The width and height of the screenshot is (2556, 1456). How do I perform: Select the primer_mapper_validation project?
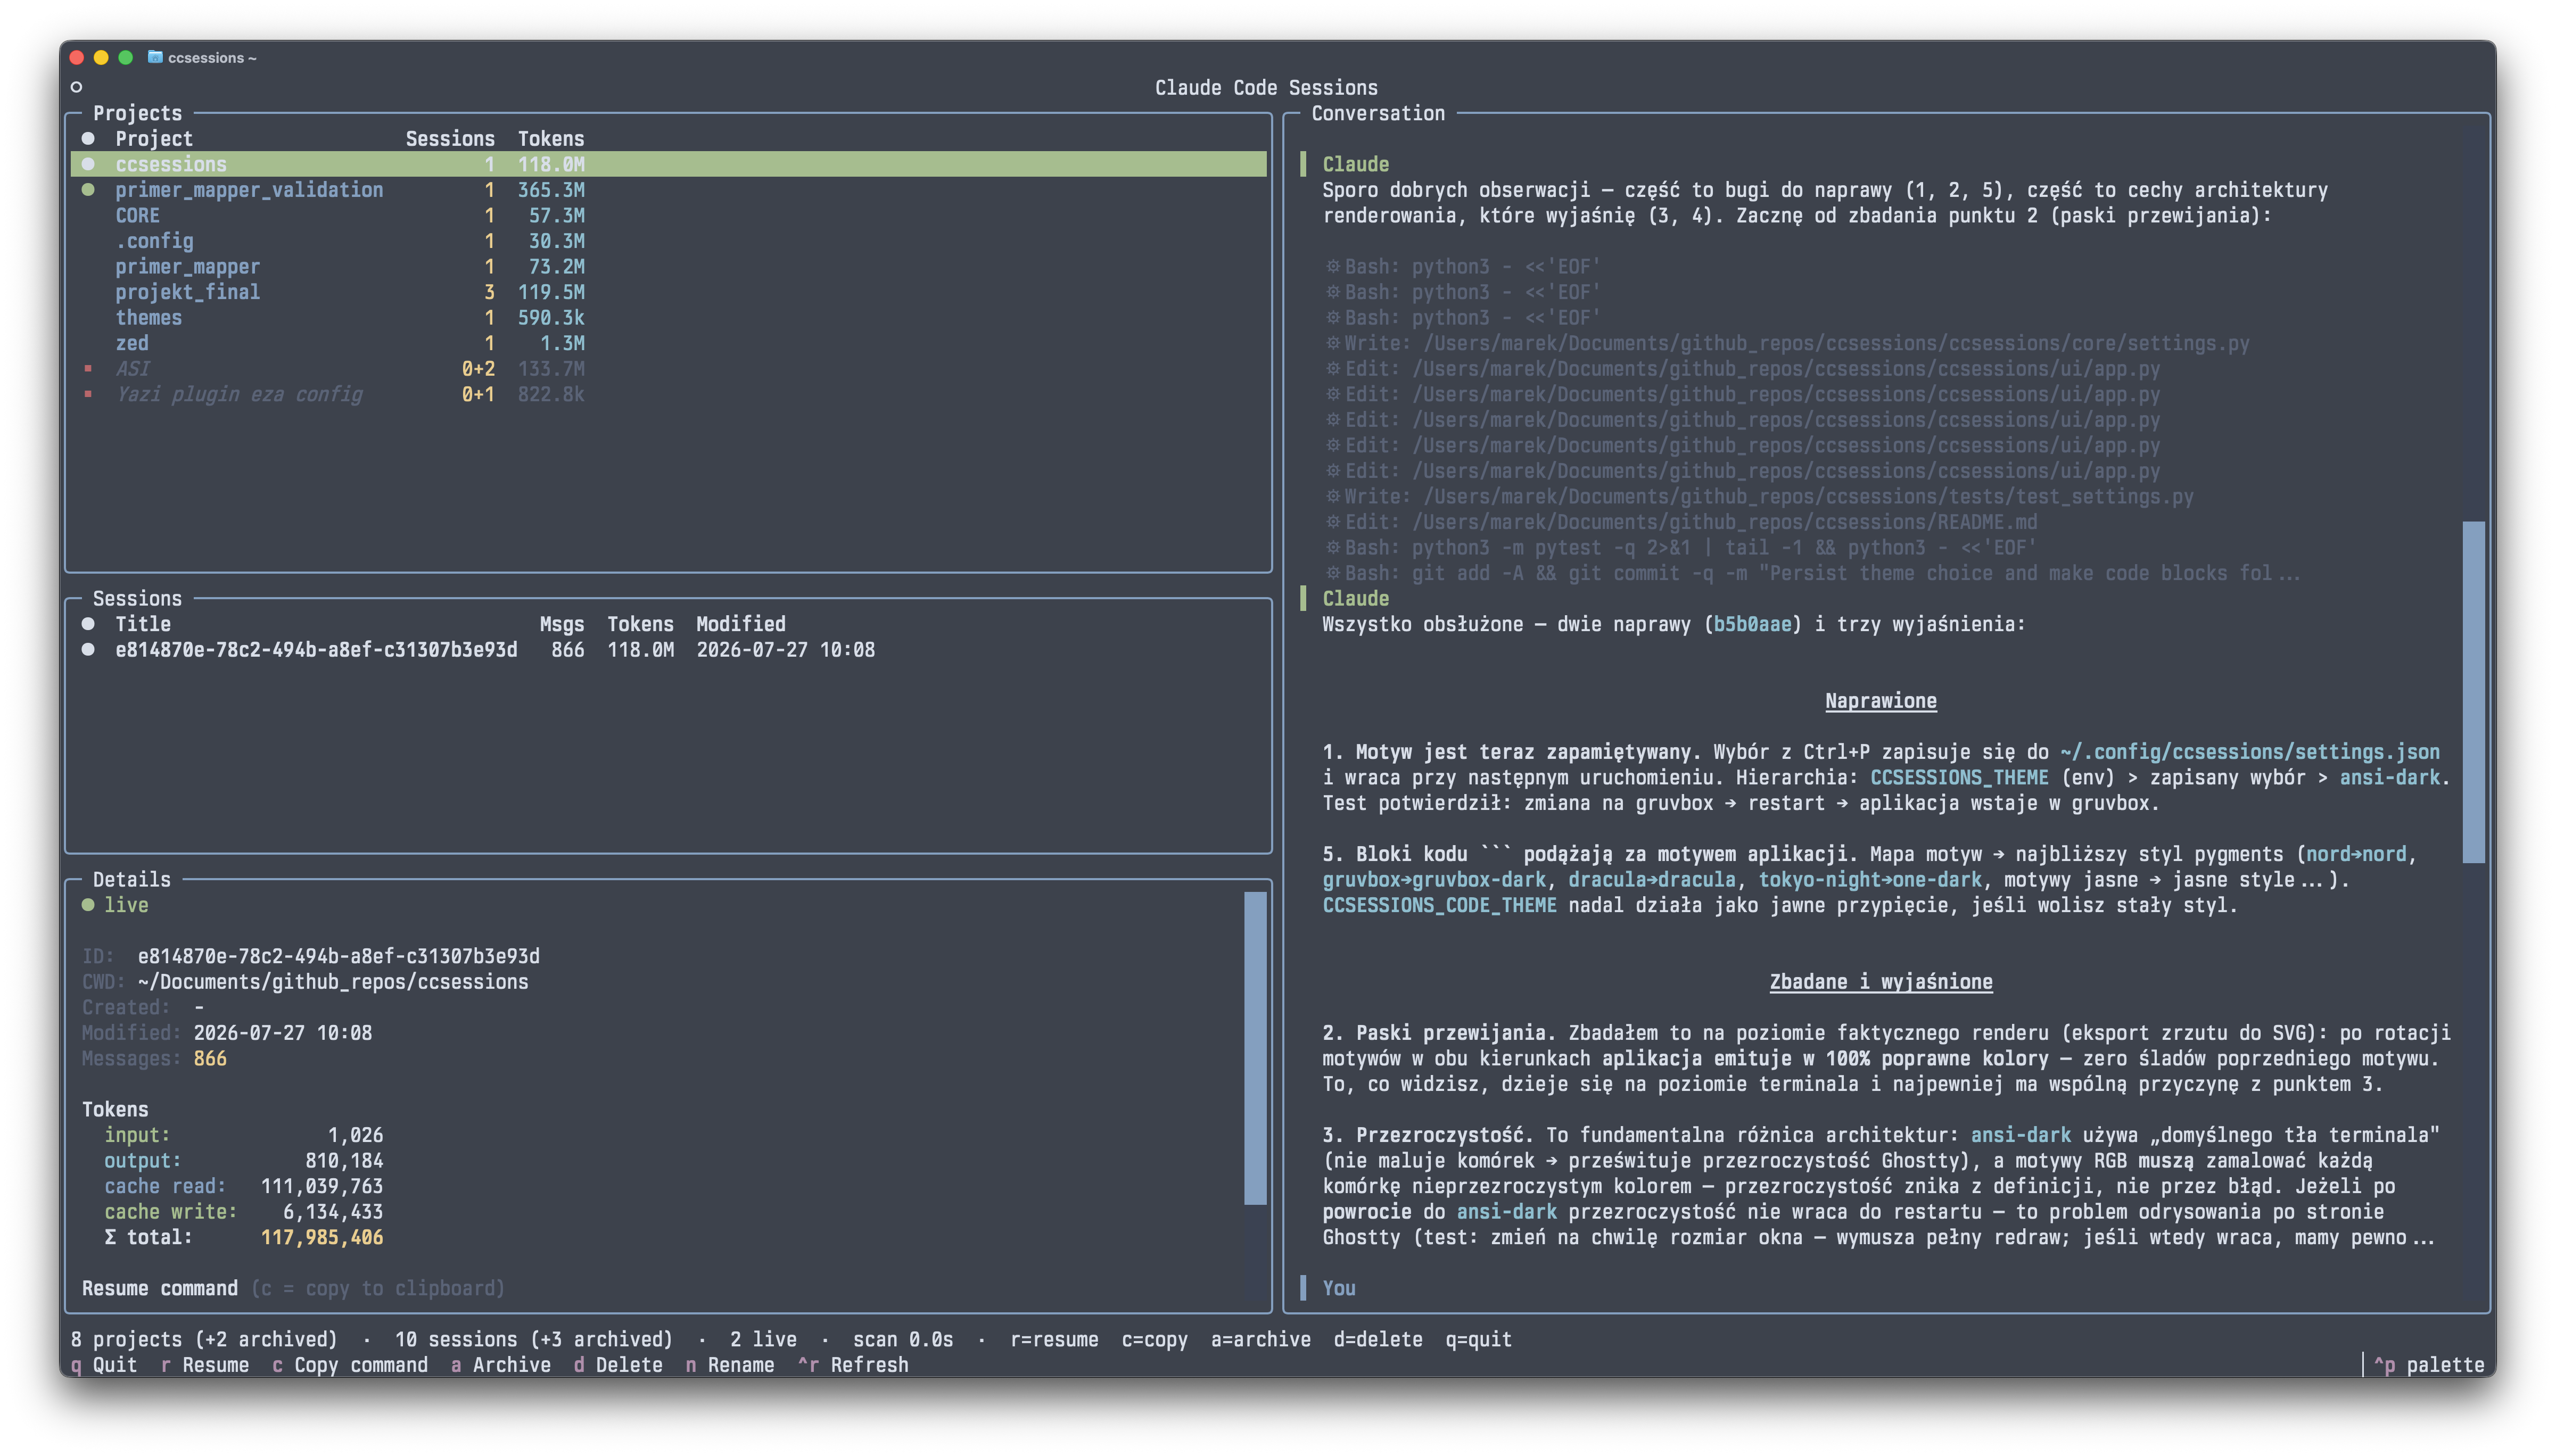pyautogui.click(x=668, y=190)
